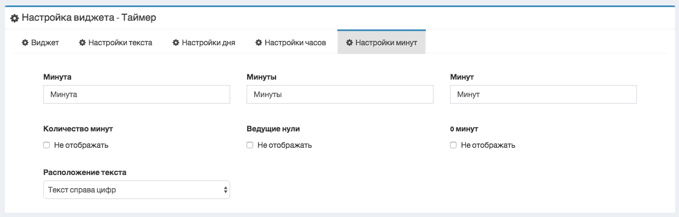Click the gear icon on Настройки текста tab
The width and height of the screenshot is (679, 217).
click(x=82, y=43)
